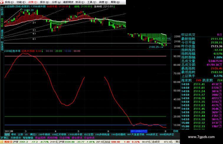Open the 功能(F) menu

[x=21, y=2]
